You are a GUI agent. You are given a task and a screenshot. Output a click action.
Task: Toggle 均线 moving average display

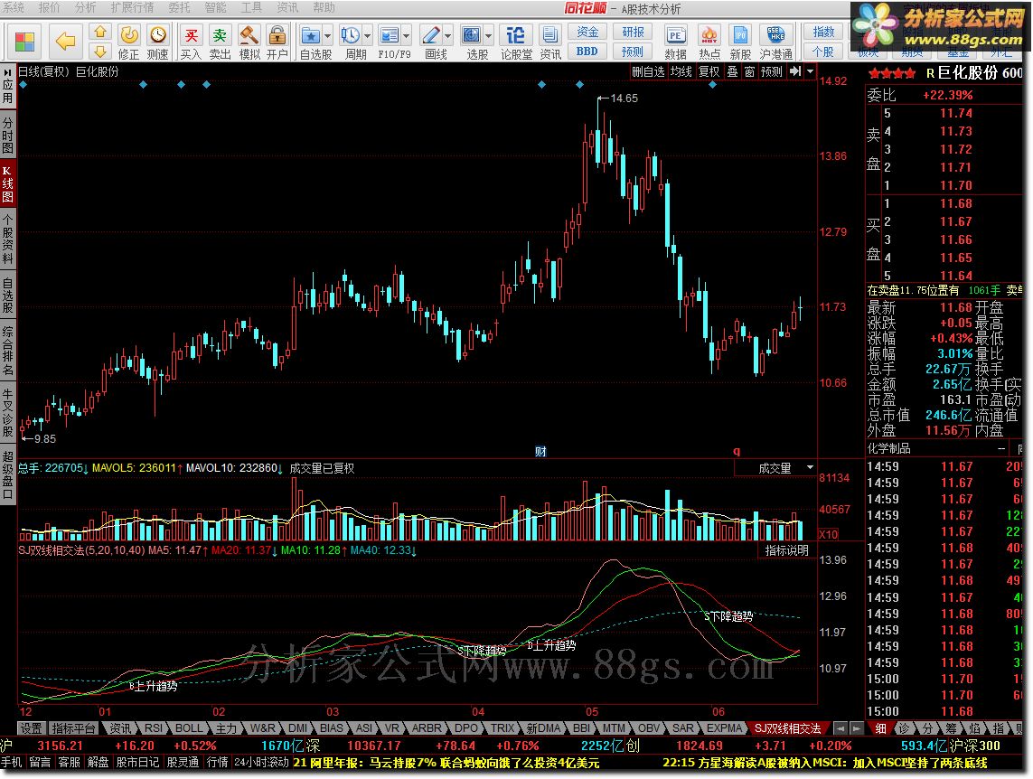point(681,71)
